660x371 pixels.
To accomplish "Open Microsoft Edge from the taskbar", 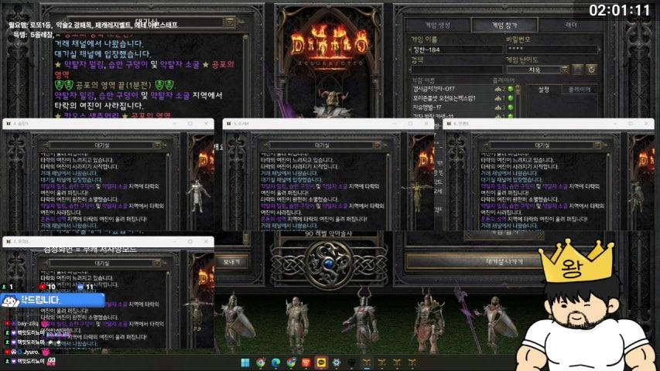I will tap(275, 362).
